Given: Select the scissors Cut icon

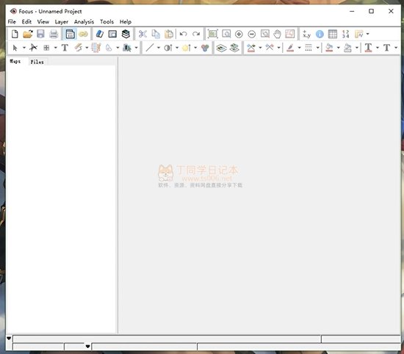Looking at the screenshot, I should pos(143,34).
